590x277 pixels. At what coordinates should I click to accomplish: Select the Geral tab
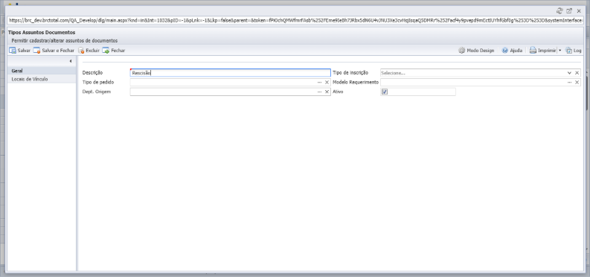[42, 71]
